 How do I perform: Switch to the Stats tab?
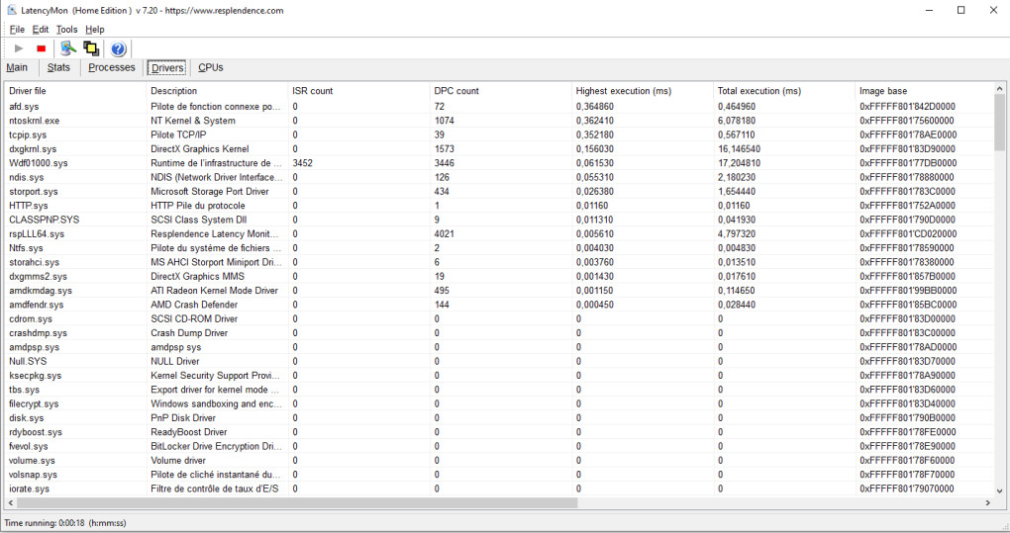pyautogui.click(x=58, y=67)
